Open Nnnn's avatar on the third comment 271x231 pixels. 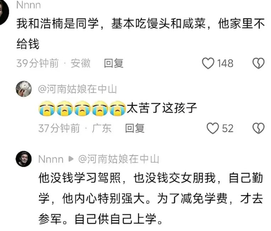pos(24,159)
